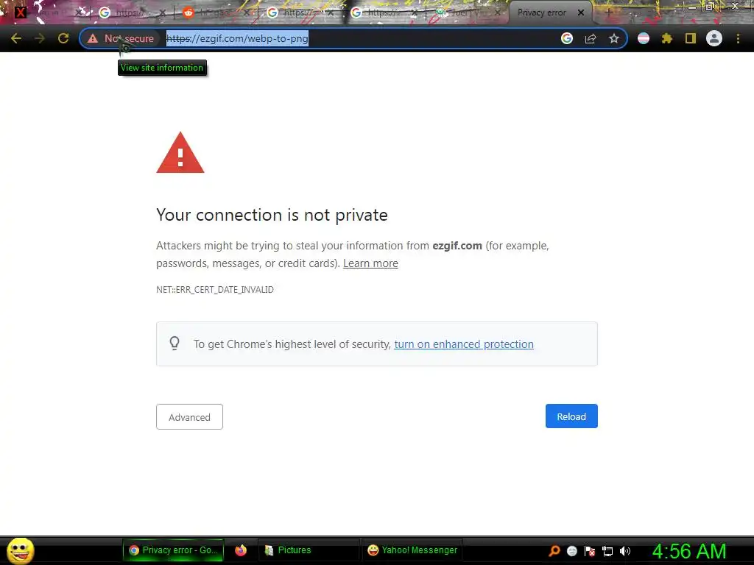Close the Privacy error tab
Viewport: 754px width, 565px height.
[581, 13]
